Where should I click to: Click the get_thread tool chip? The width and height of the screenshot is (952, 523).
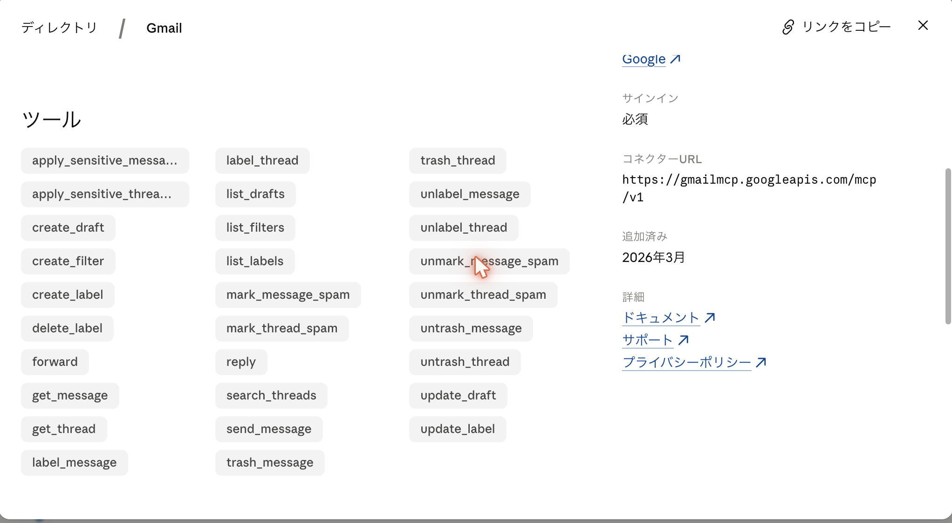tap(64, 429)
